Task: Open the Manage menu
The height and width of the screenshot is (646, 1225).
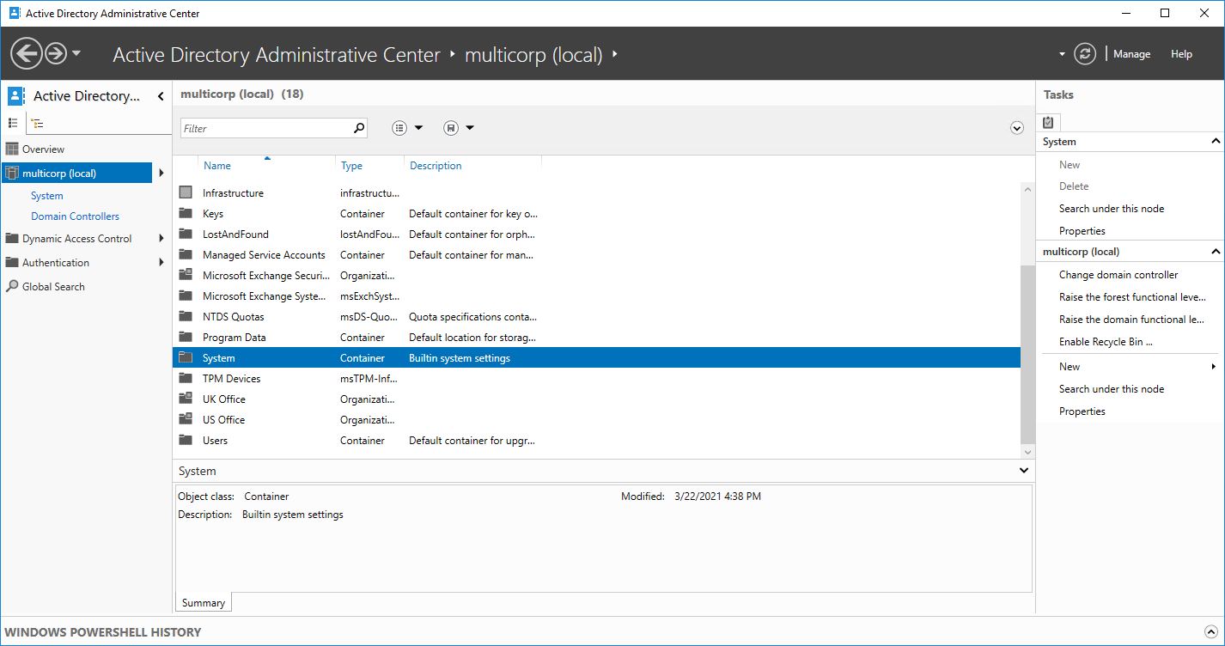Action: (x=1131, y=54)
